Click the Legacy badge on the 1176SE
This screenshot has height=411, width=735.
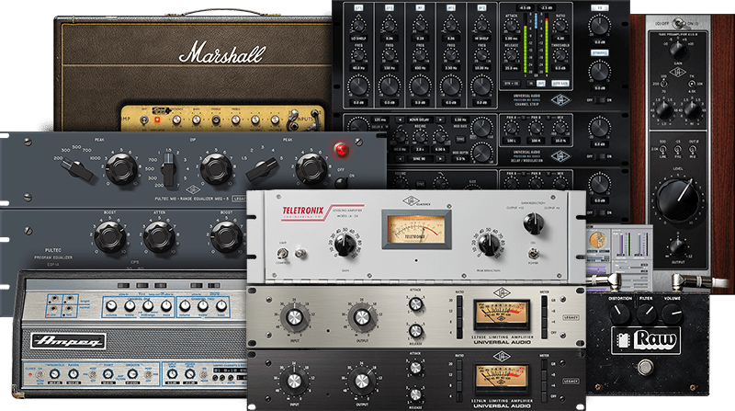(x=571, y=317)
